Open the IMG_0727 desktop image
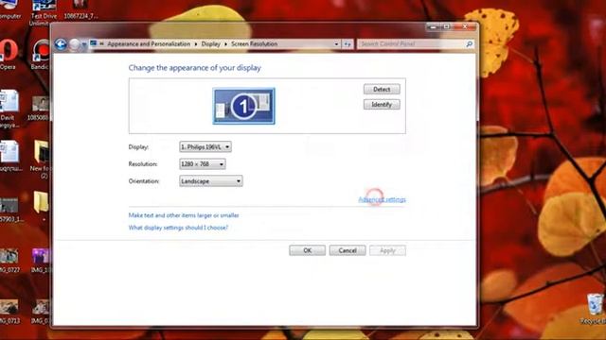606x340 pixels. [x=9, y=261]
